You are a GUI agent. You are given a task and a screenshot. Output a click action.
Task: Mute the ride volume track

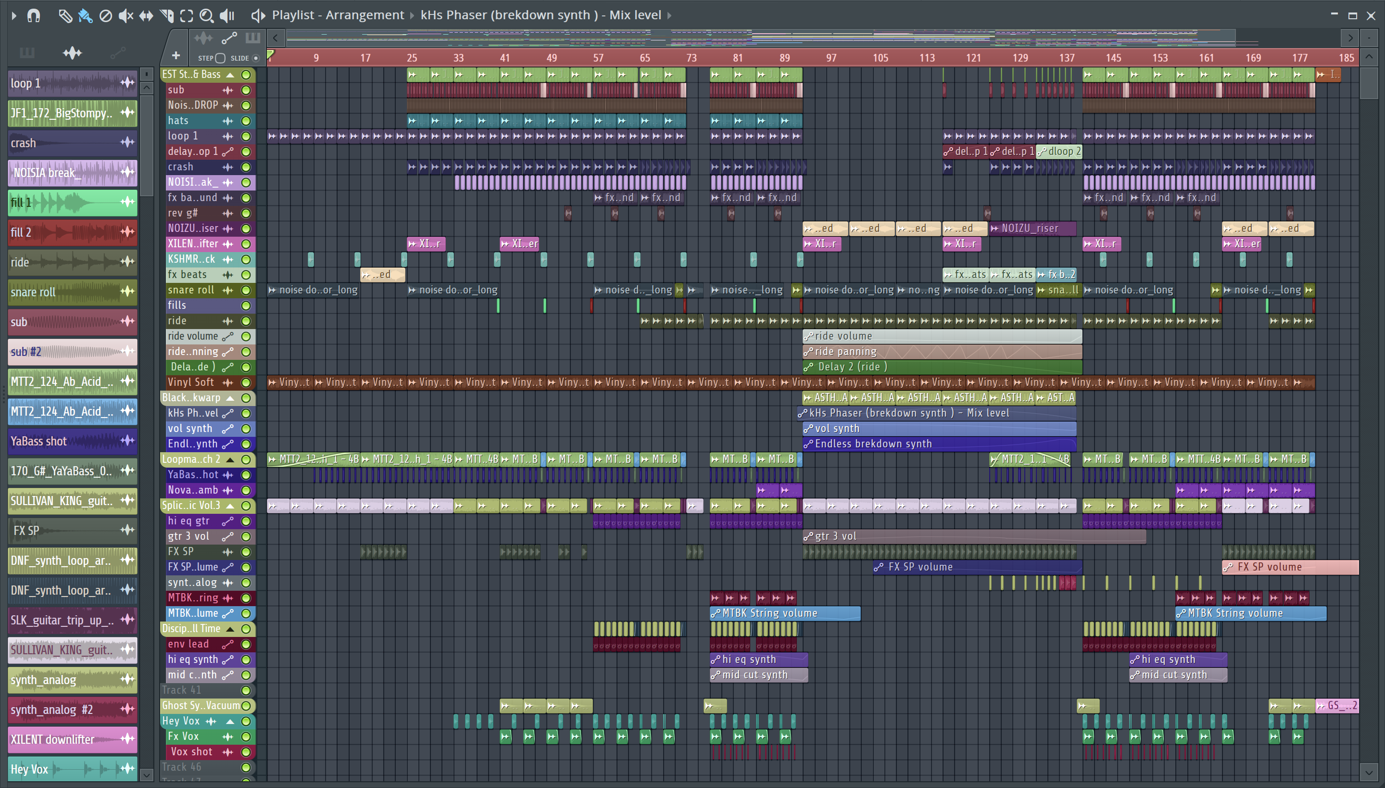pos(246,337)
